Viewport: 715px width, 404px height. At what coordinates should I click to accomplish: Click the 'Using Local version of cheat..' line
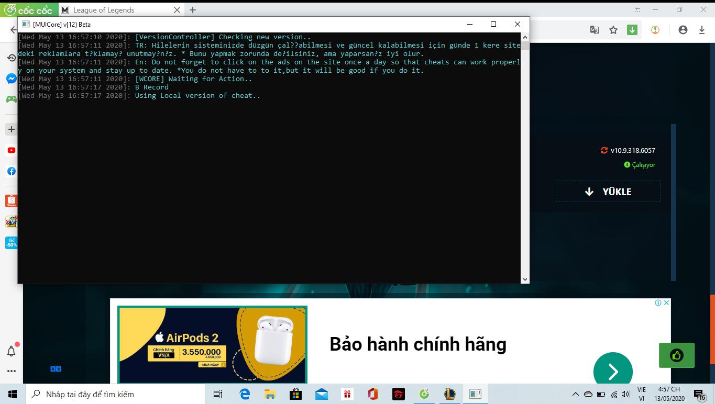pos(197,96)
